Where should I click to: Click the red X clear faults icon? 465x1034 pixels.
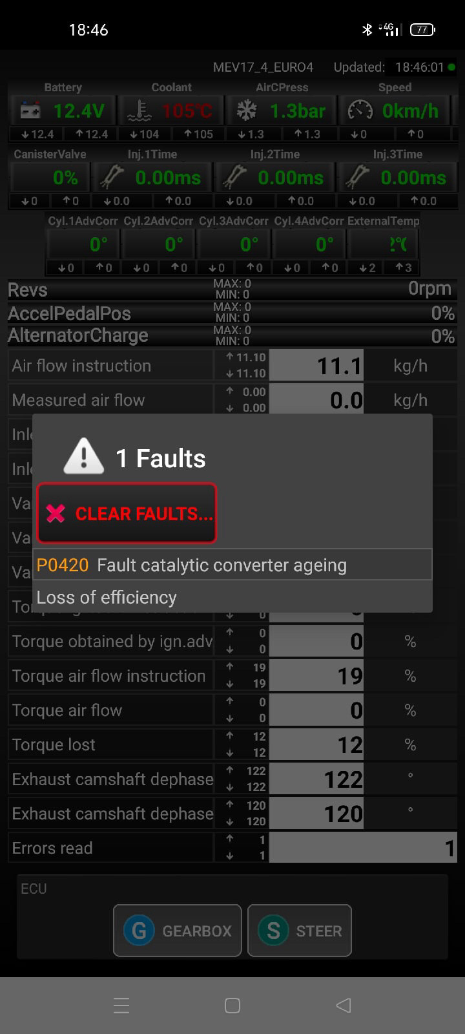[56, 514]
